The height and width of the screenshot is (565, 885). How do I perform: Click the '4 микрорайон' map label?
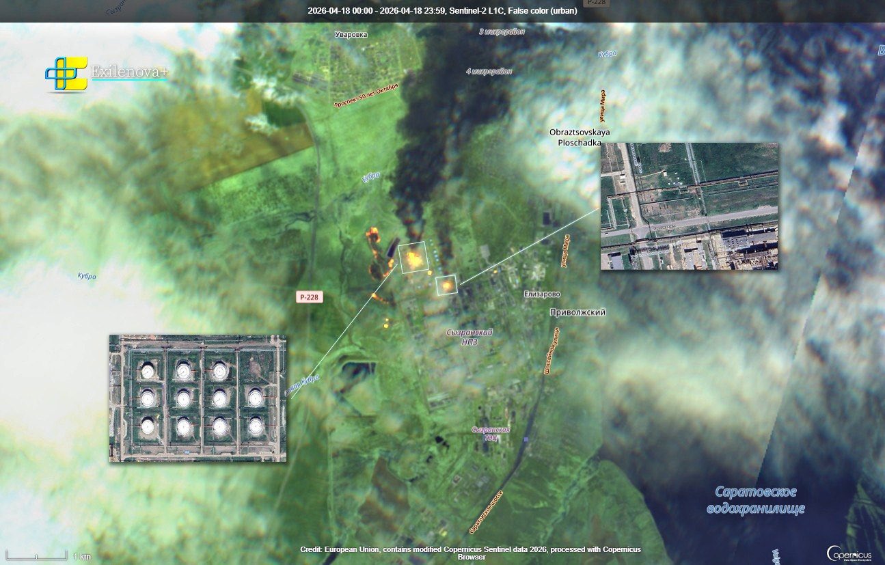tap(489, 71)
